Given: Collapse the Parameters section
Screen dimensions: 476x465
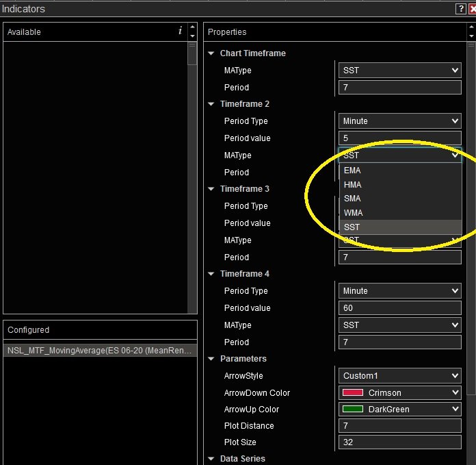Looking at the screenshot, I should 210,359.
